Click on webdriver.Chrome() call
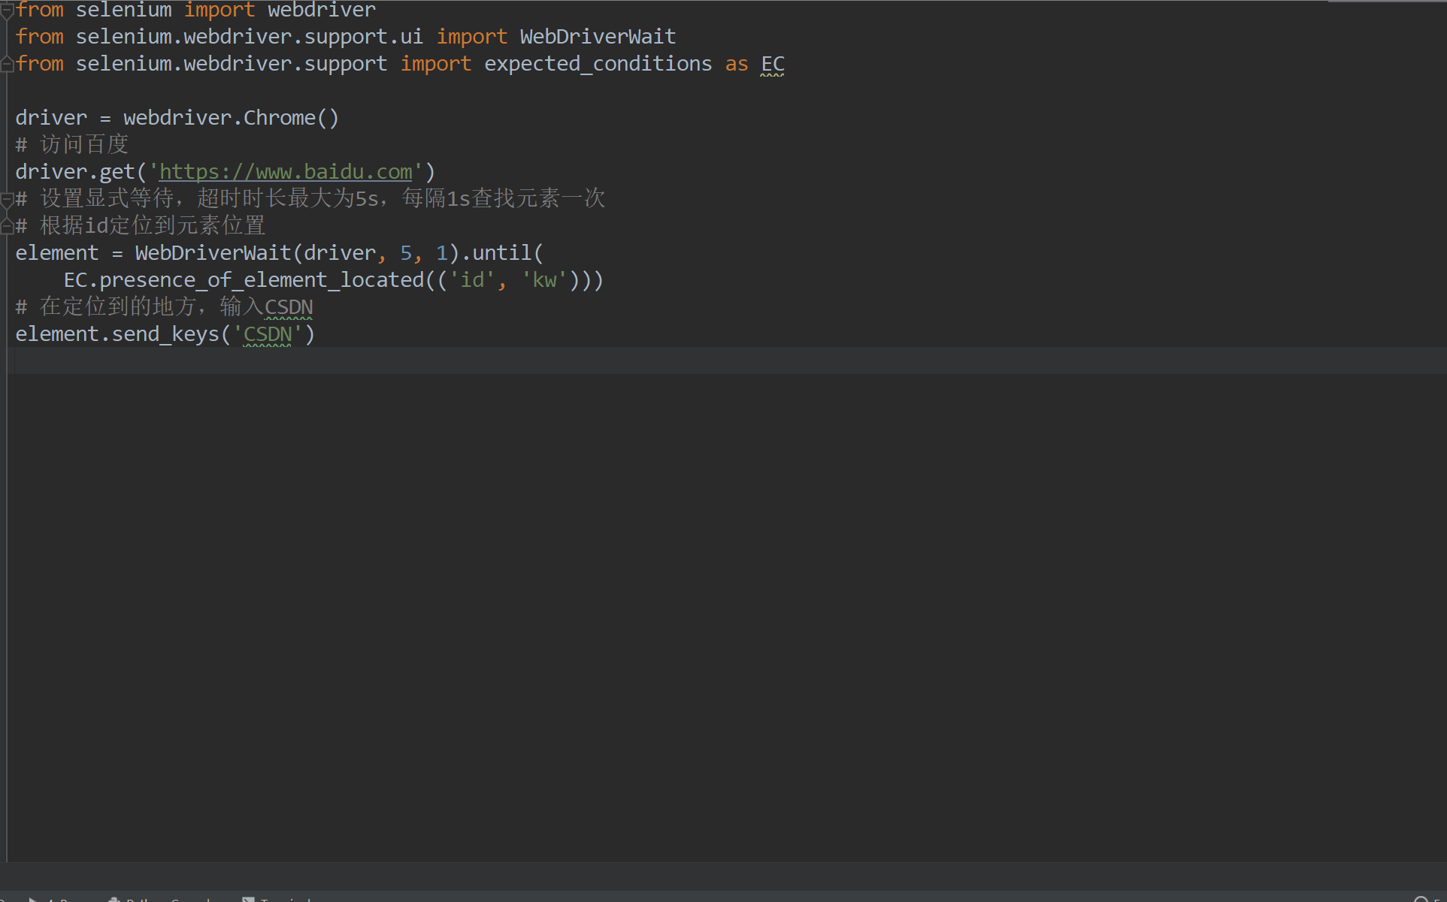 tap(231, 118)
